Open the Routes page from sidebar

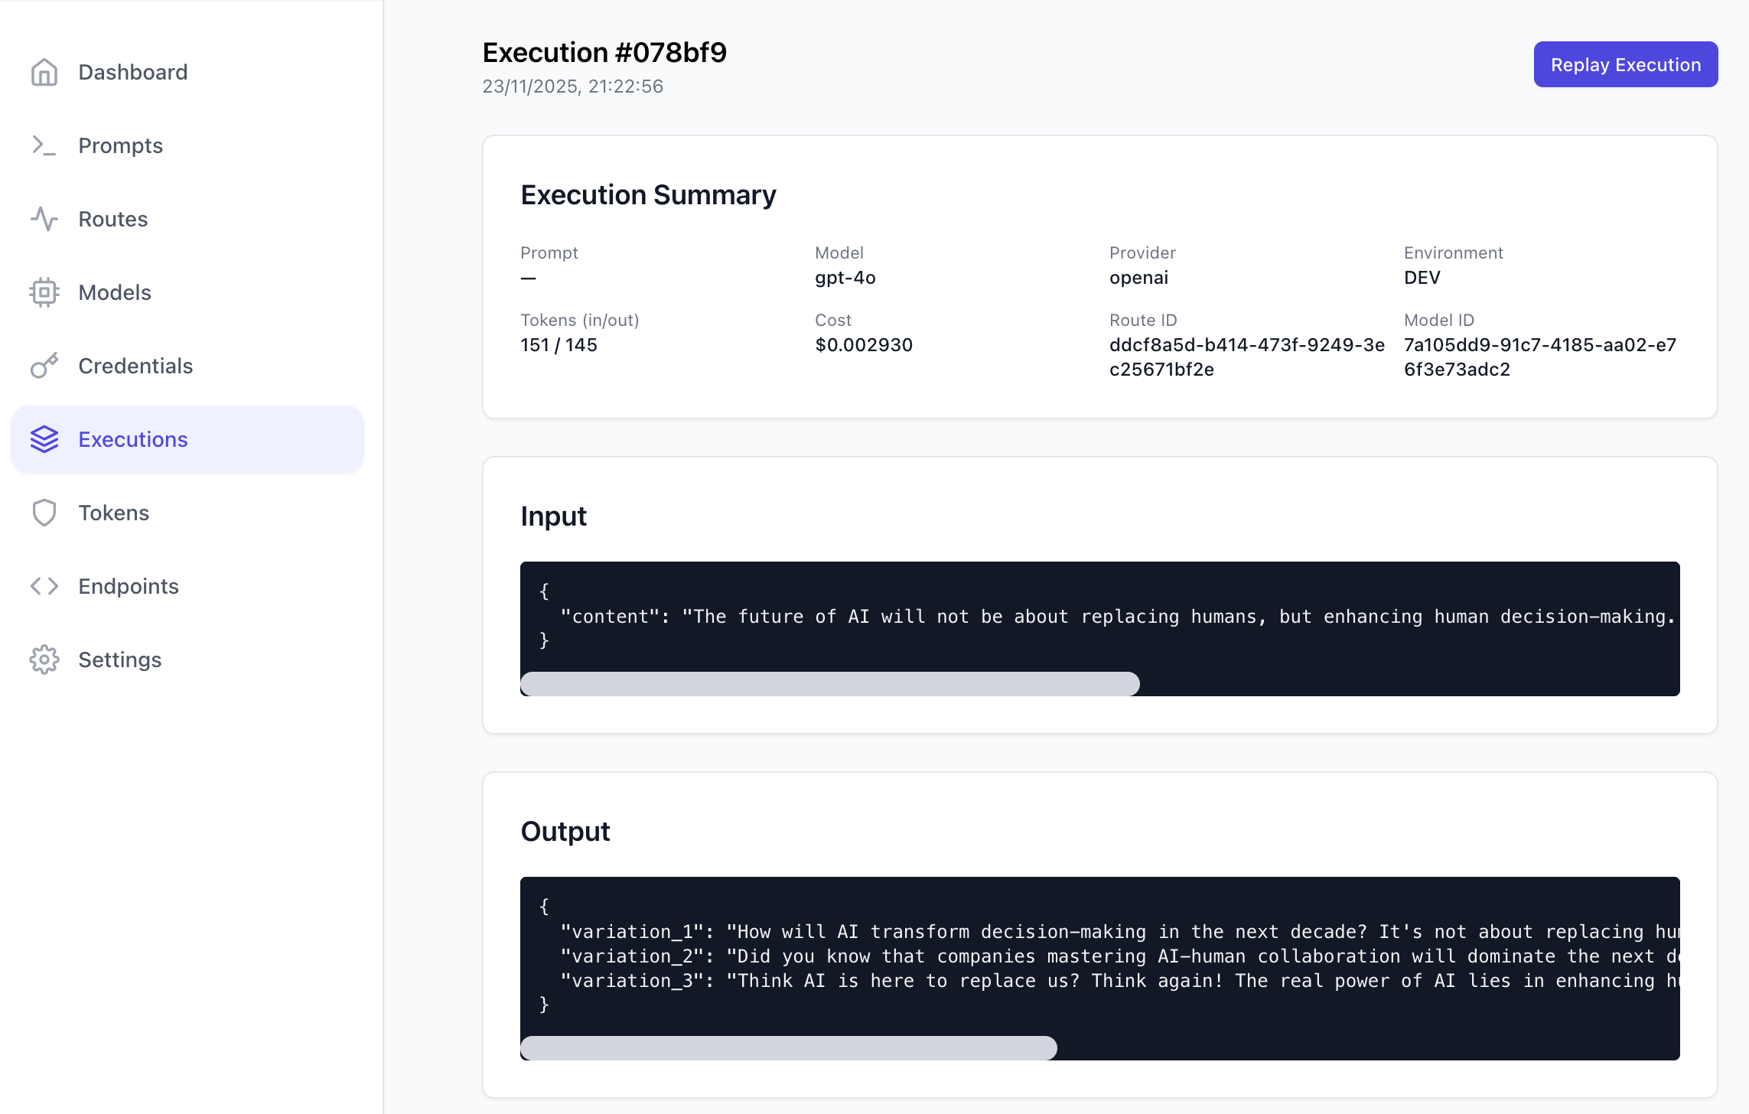[112, 219]
